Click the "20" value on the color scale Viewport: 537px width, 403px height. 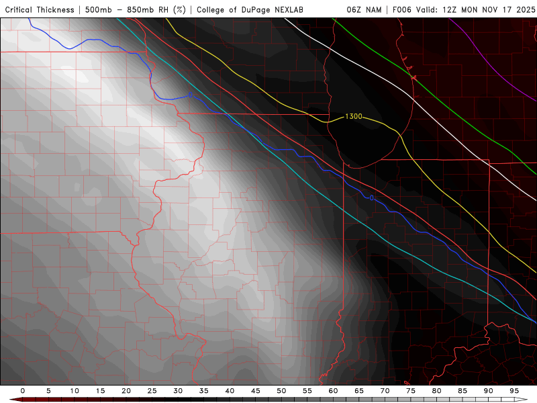tap(126, 391)
